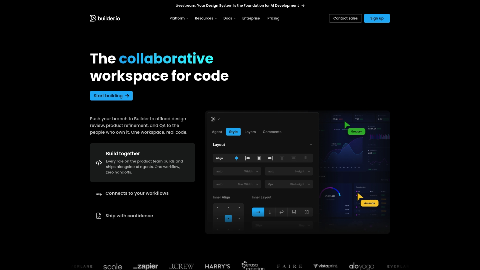Select top-left dot in Inner Align grid
Image resolution: width=480 pixels, height=270 pixels.
217,207
